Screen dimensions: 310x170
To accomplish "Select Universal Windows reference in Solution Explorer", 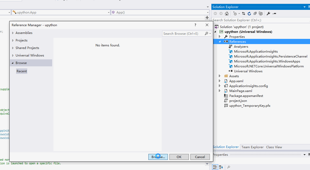I will click(x=248, y=71).
